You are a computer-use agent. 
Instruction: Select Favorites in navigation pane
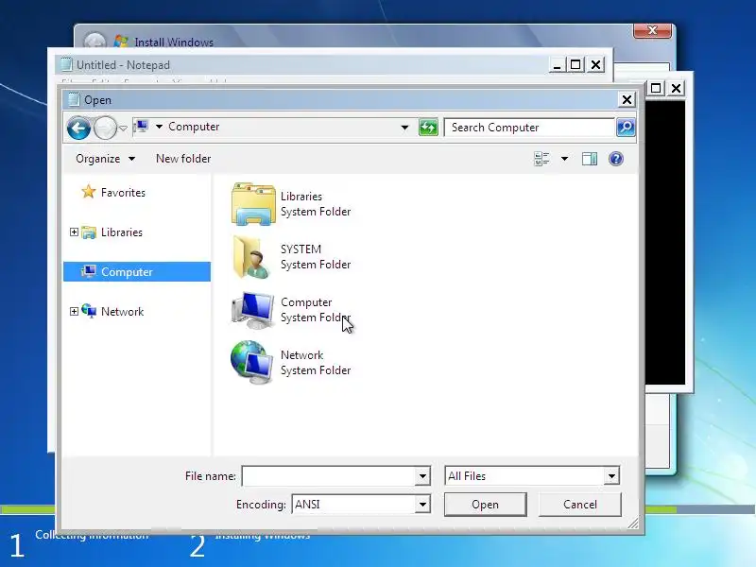point(123,193)
